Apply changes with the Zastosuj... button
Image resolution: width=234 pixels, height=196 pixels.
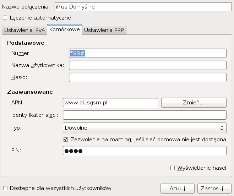click(214, 188)
